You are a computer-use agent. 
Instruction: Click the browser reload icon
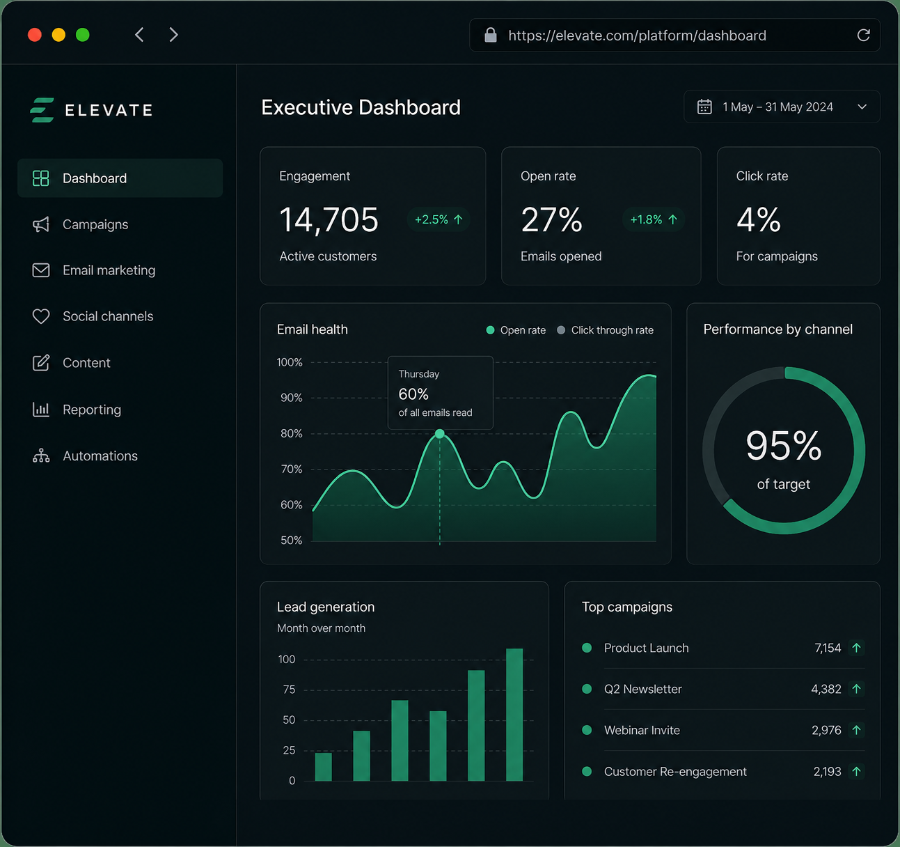tap(863, 35)
